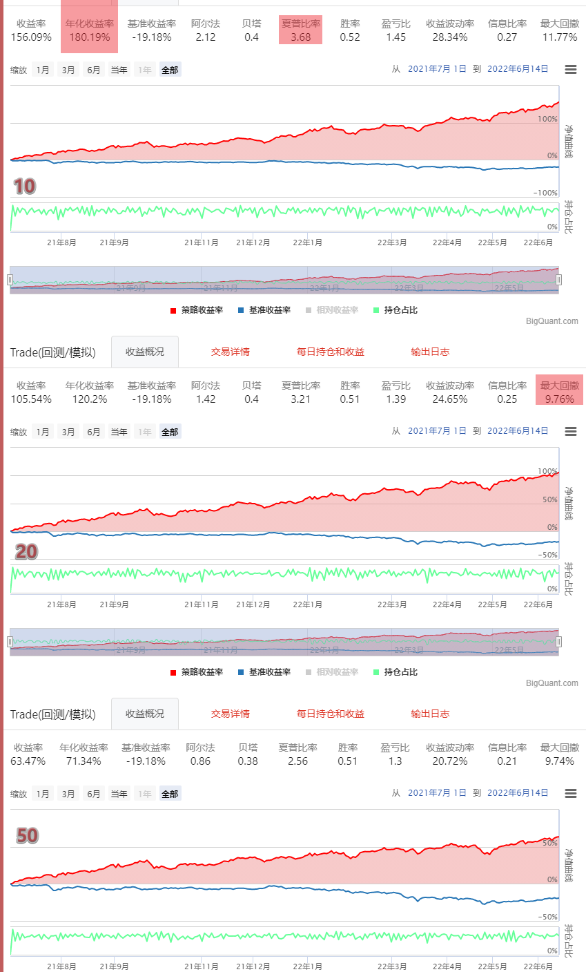
Task: Select 1月 zoom in first chart
Action: pyautogui.click(x=43, y=70)
